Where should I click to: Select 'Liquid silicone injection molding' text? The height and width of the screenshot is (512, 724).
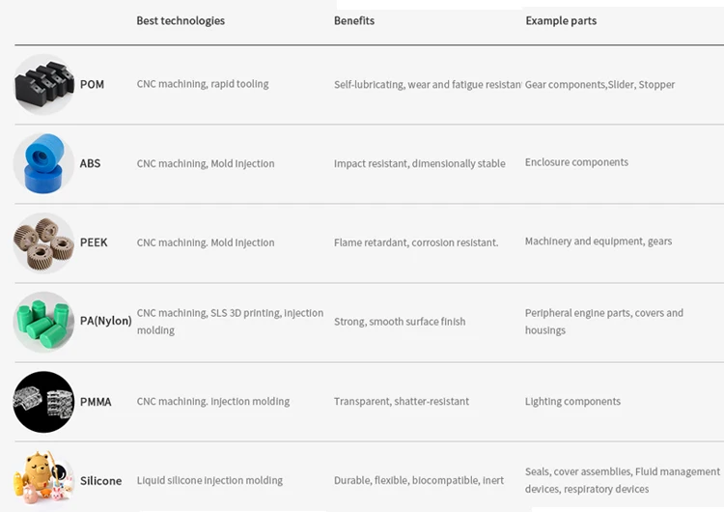[209, 480]
